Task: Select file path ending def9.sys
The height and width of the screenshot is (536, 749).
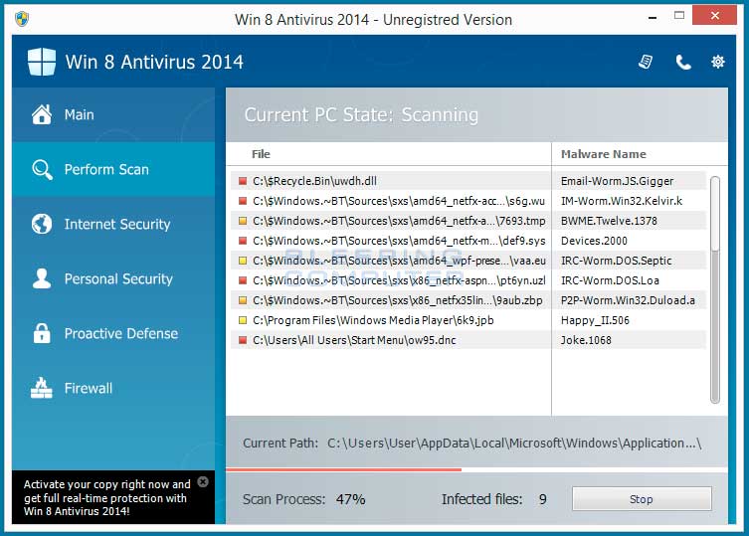Action: click(x=399, y=241)
